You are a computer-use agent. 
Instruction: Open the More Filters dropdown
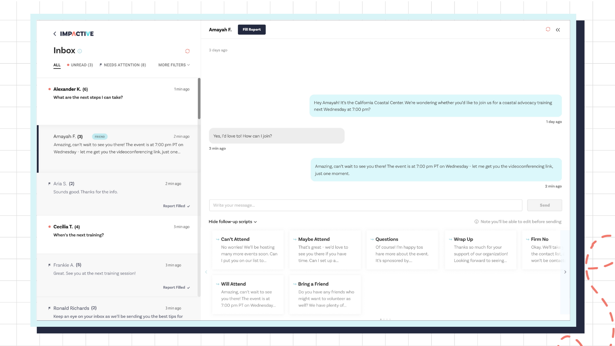click(174, 65)
